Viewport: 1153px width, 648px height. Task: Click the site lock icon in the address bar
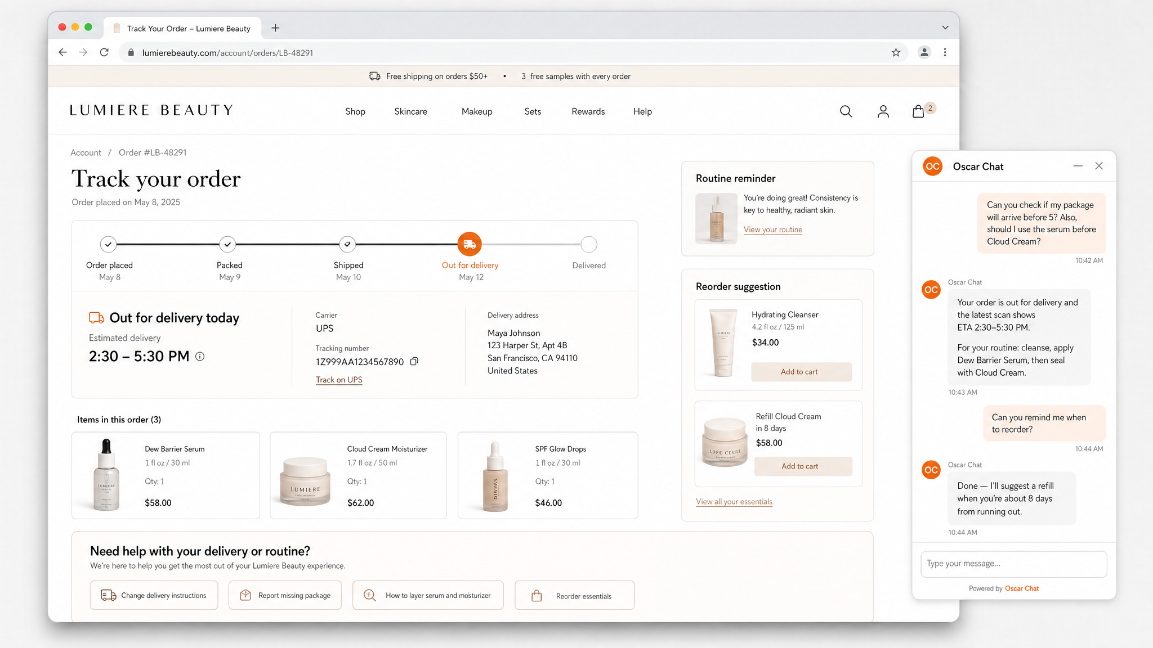[131, 52]
